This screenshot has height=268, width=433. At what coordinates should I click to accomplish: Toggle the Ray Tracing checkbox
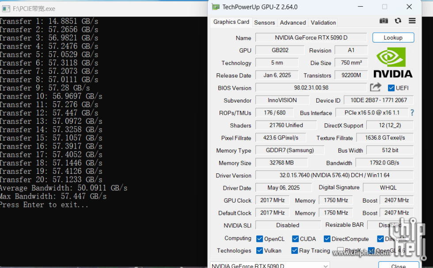click(x=294, y=250)
